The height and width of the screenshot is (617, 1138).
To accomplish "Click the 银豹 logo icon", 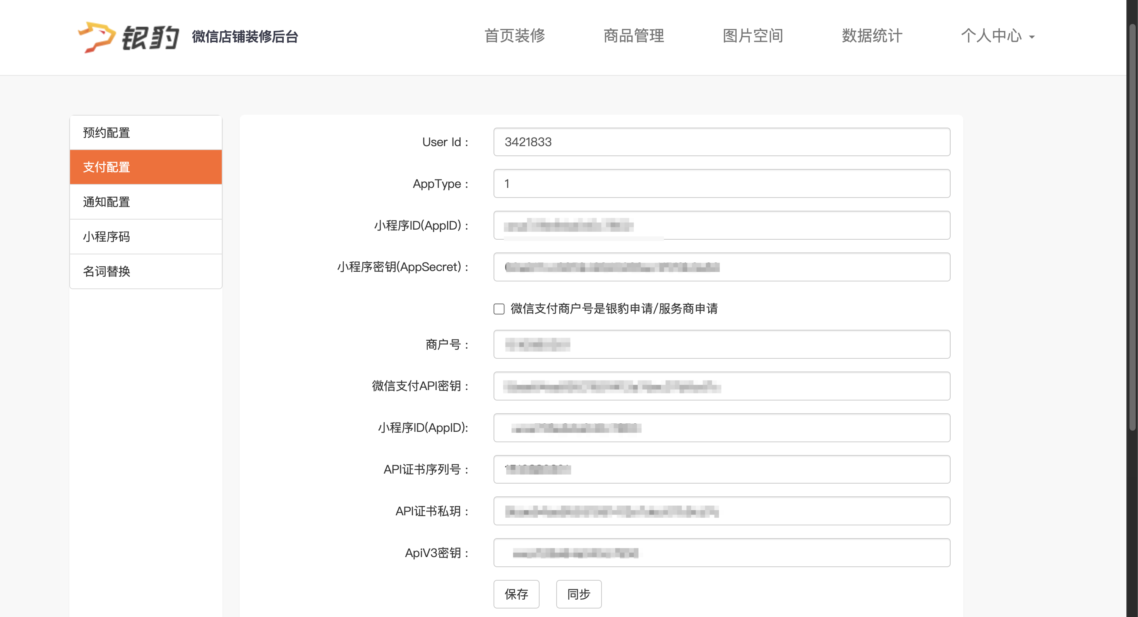I will pos(129,37).
